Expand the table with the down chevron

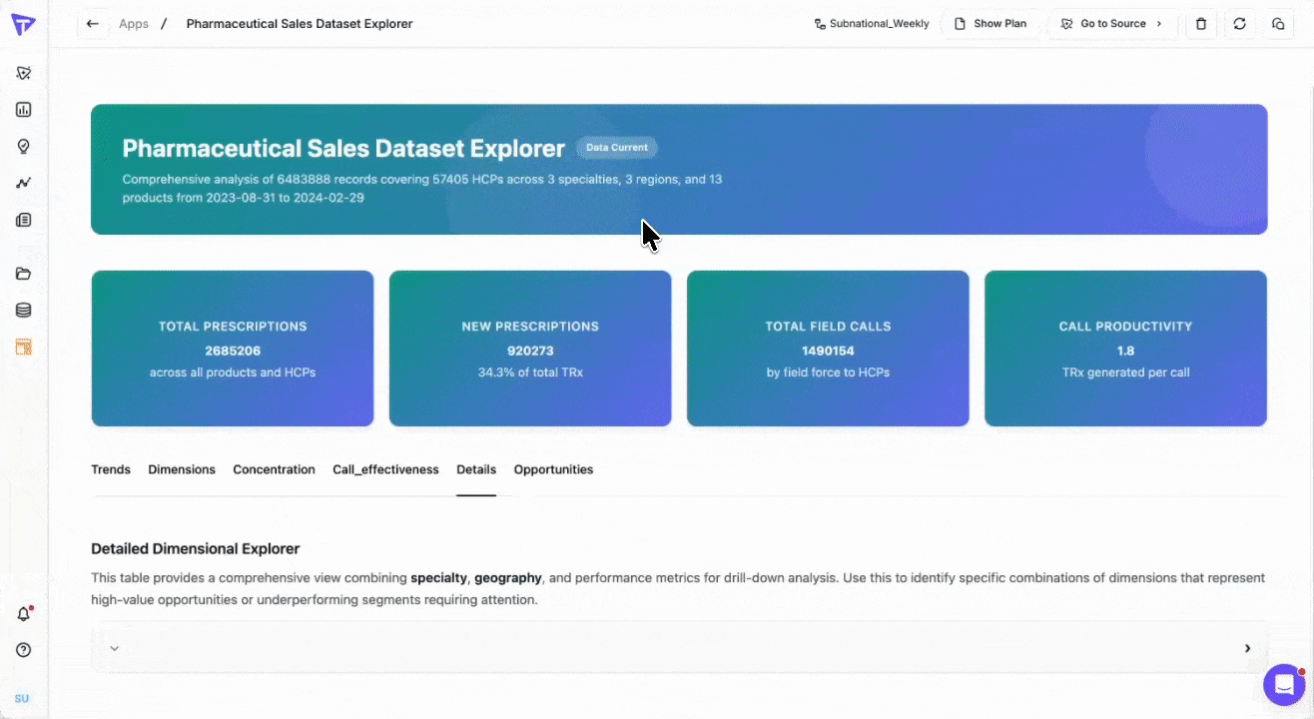pyautogui.click(x=115, y=648)
